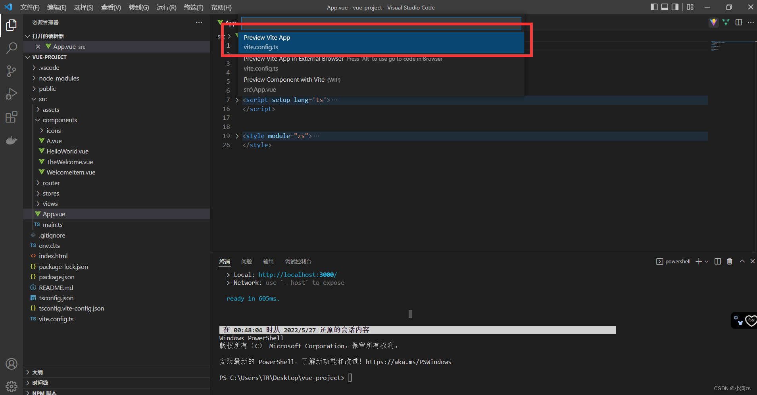Image resolution: width=757 pixels, height=395 pixels.
Task: Split the terminal panel
Action: (x=718, y=261)
